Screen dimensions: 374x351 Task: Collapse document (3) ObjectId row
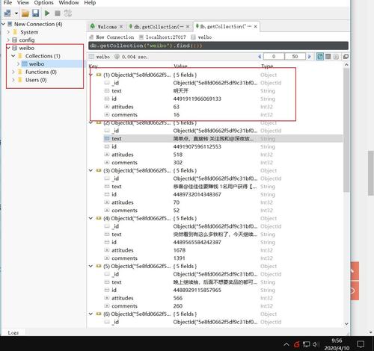coord(91,170)
